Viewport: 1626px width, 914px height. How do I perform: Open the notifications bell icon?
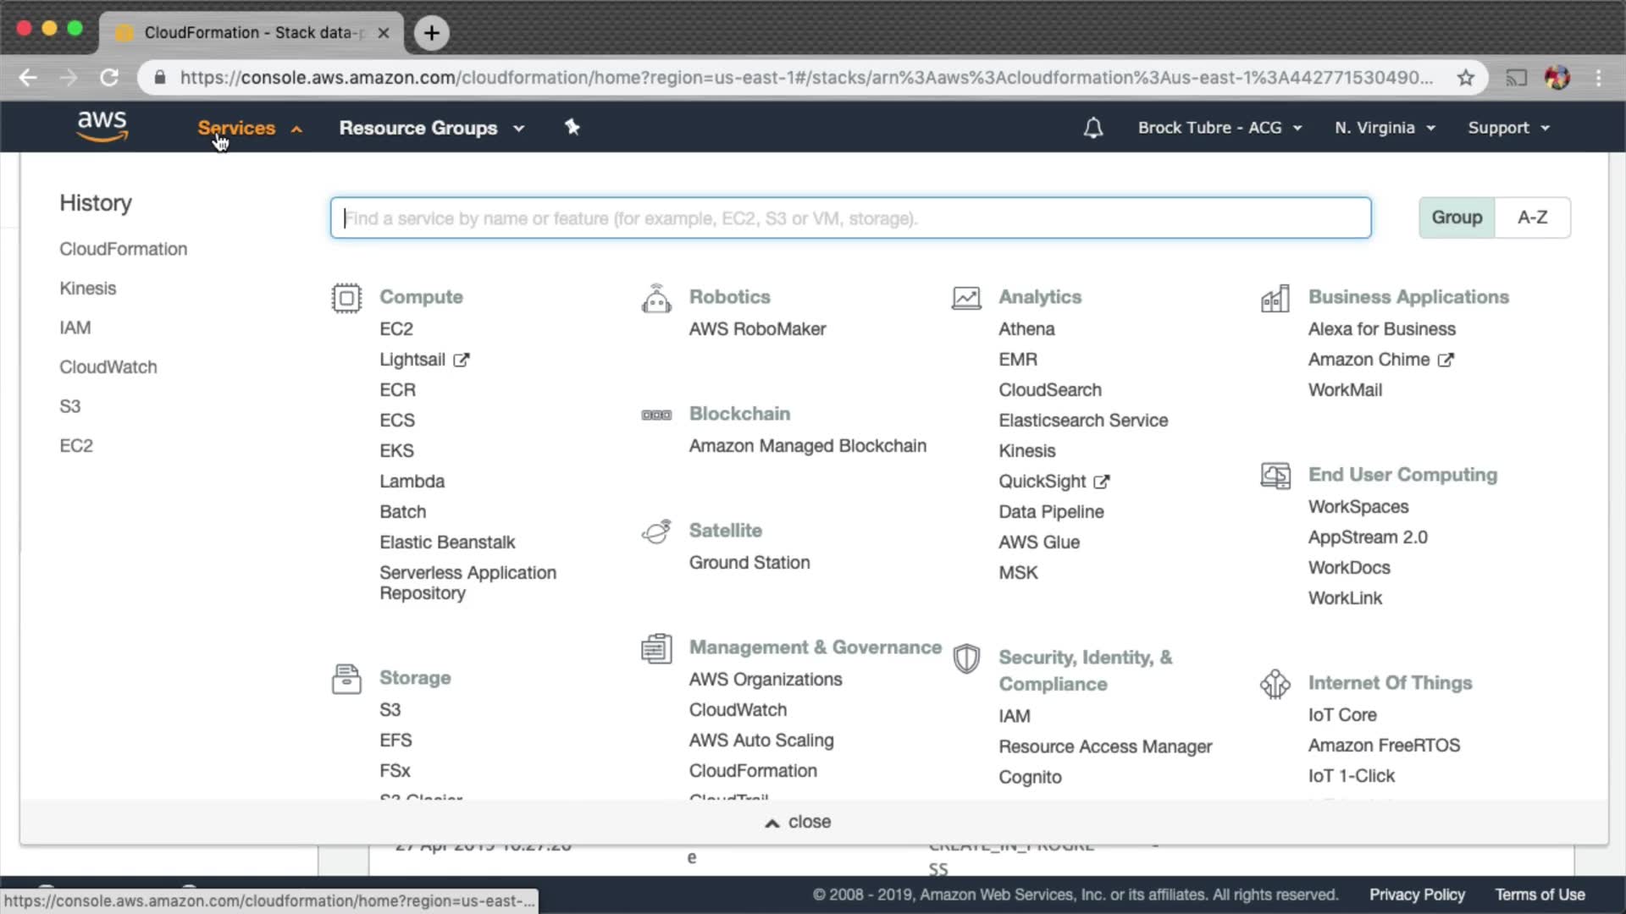pyautogui.click(x=1092, y=128)
